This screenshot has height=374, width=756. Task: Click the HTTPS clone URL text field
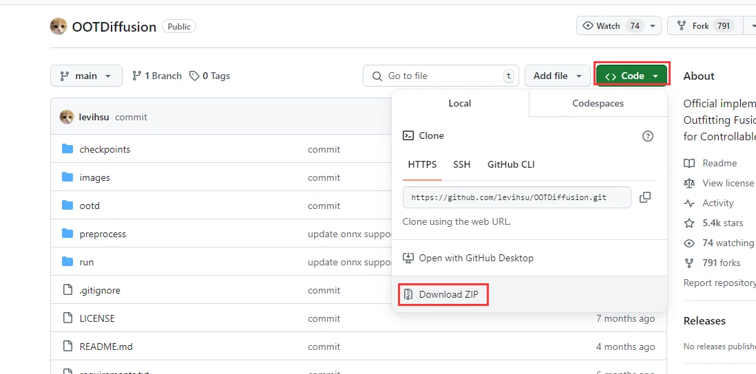[x=517, y=197]
